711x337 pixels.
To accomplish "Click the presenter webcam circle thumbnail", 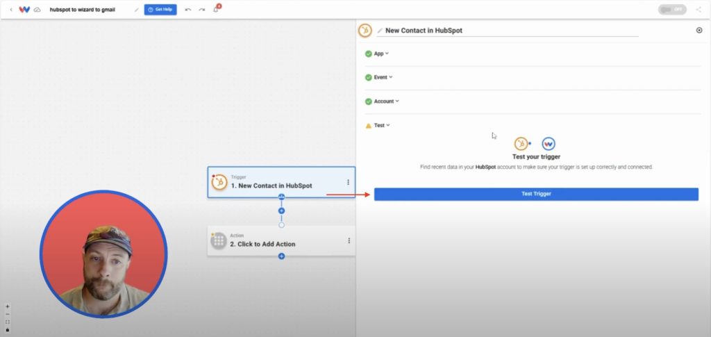I will 103,254.
